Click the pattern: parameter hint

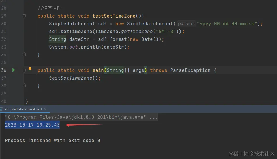pos(186,24)
